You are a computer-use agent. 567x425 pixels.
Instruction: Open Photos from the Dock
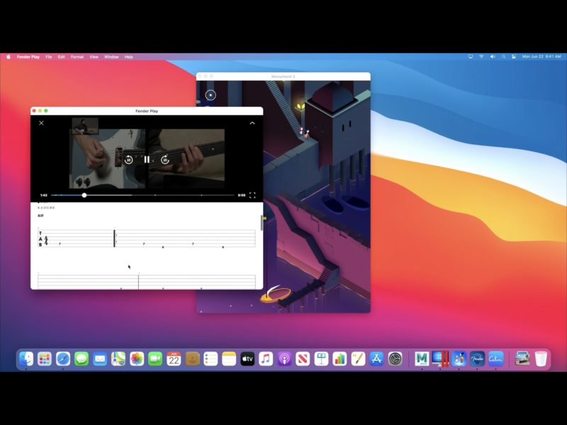tap(137, 359)
